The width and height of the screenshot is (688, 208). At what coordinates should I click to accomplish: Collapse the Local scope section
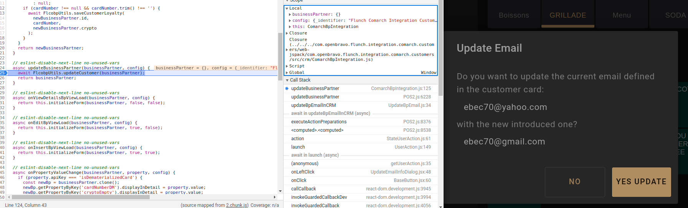(x=287, y=8)
